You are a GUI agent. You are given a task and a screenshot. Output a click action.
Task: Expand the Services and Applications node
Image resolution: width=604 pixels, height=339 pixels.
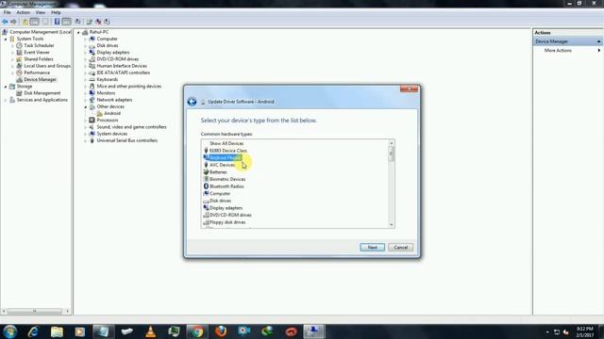pyautogui.click(x=6, y=100)
